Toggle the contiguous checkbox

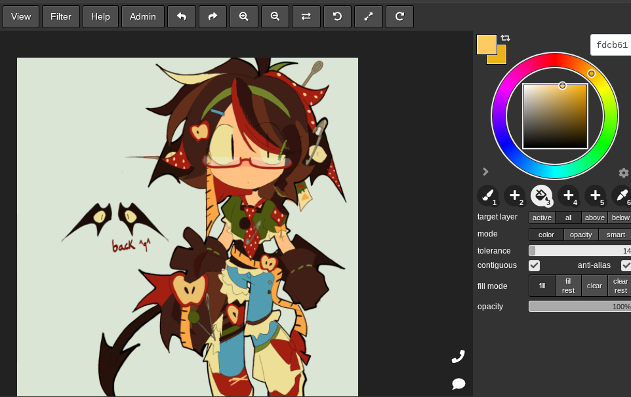tap(535, 265)
